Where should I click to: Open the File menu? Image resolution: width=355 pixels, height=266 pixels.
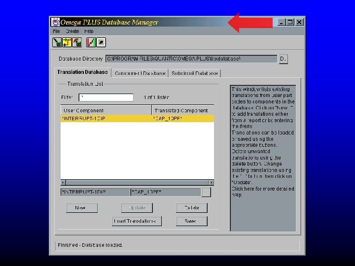pos(56,31)
